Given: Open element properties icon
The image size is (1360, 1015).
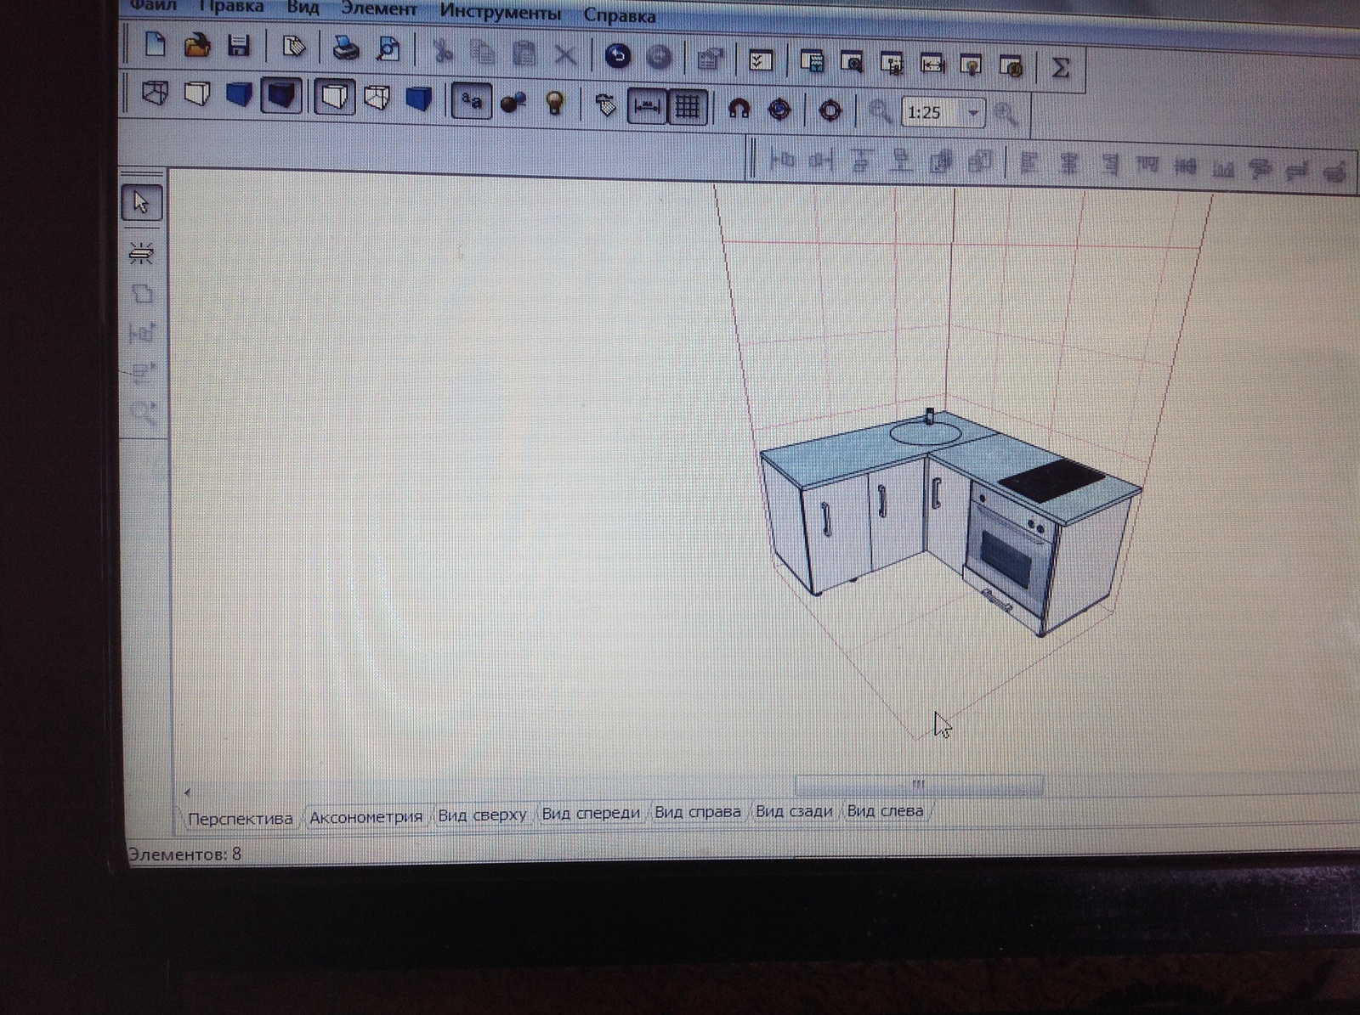Looking at the screenshot, I should pos(710,59).
